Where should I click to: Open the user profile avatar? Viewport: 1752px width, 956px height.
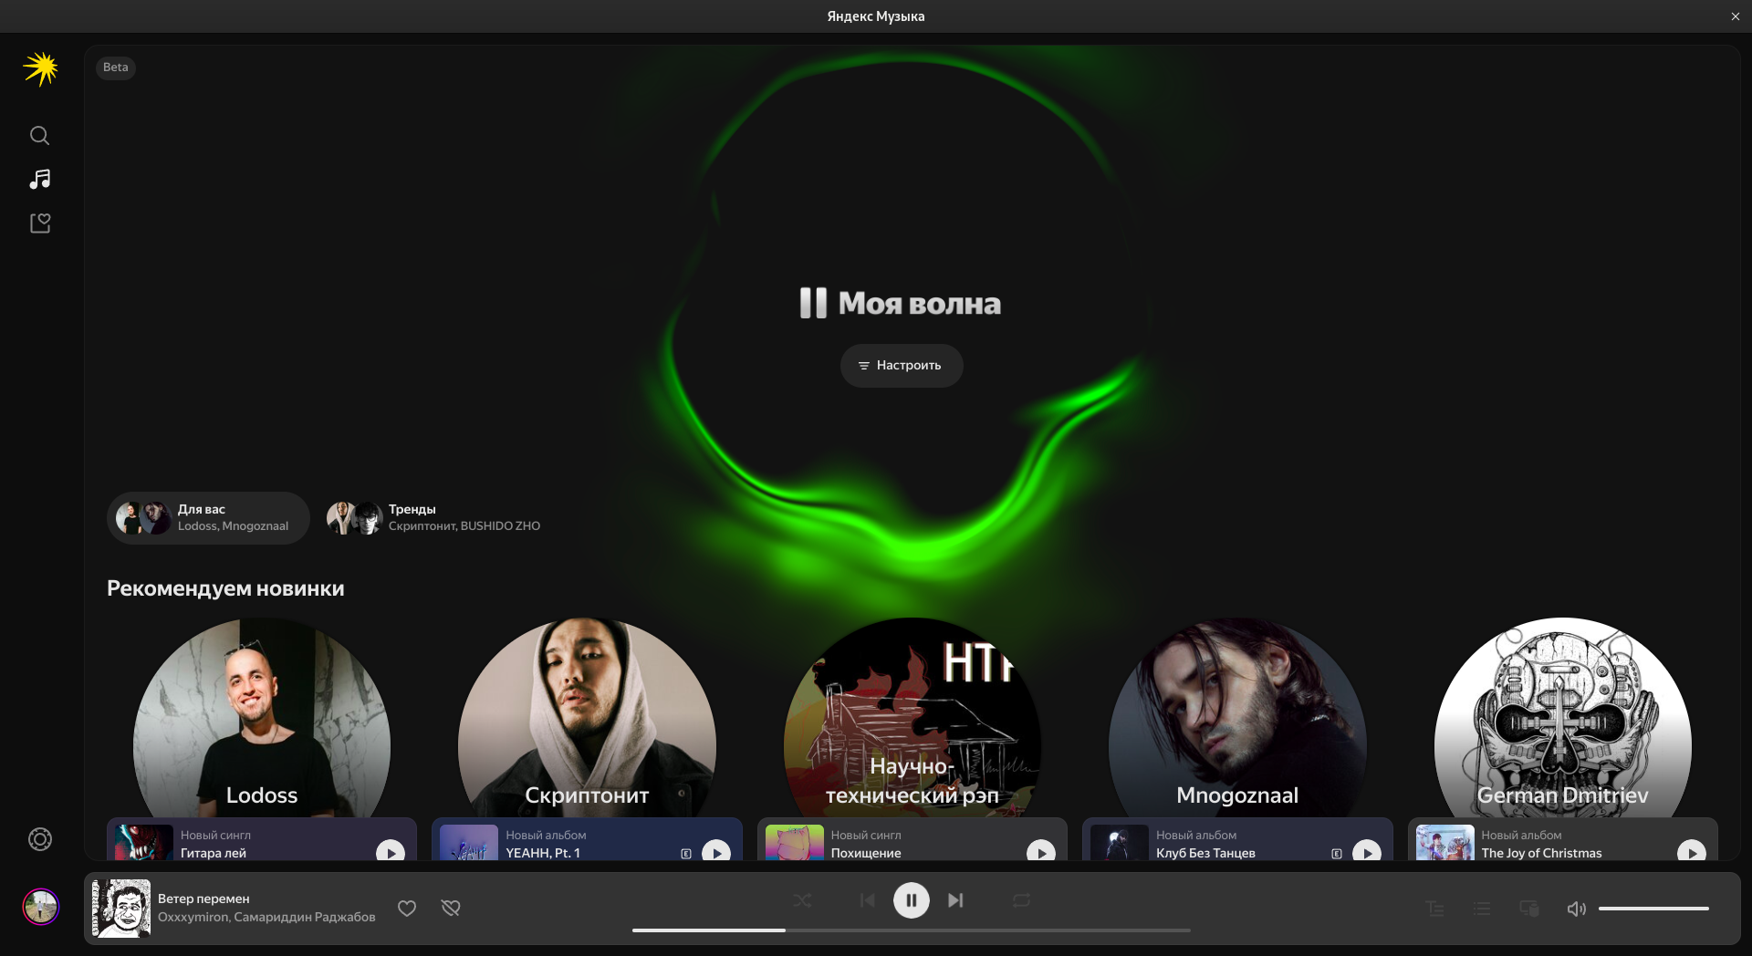(41, 907)
